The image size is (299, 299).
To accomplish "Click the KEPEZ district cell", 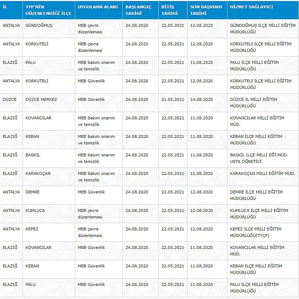I will coord(49,232).
